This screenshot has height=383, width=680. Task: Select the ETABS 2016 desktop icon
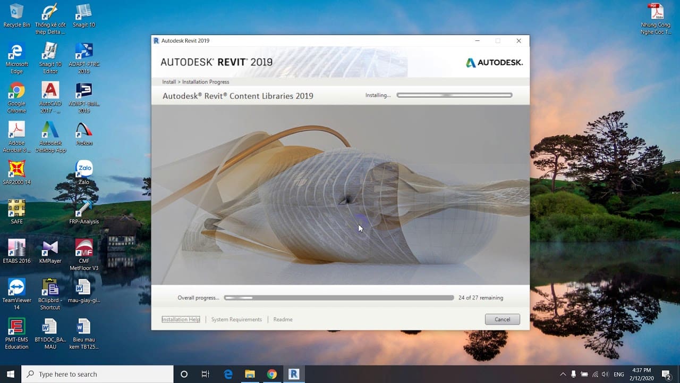(16, 252)
